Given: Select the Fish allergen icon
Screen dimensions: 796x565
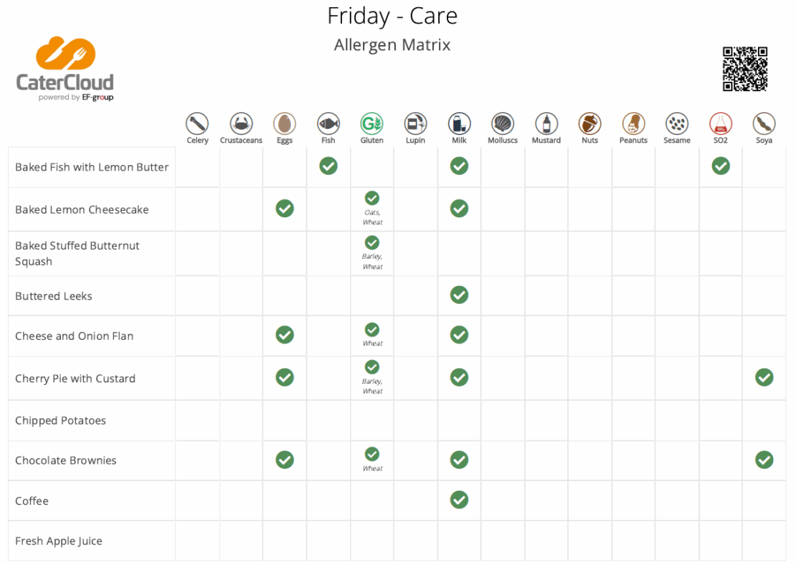Looking at the screenshot, I should 328,123.
